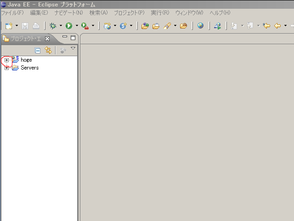Expand the Servers folder node
The height and width of the screenshot is (221, 294).
pos(6,68)
